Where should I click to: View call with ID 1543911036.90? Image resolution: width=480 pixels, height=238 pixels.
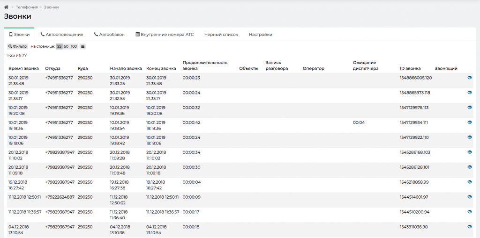tap(470, 227)
